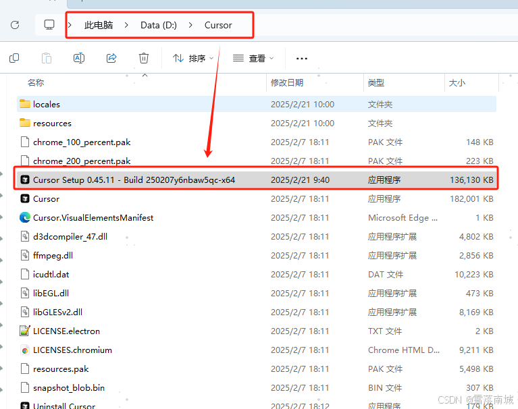518x409 pixels.
Task: Open the 查看 view dropdown
Action: click(253, 59)
